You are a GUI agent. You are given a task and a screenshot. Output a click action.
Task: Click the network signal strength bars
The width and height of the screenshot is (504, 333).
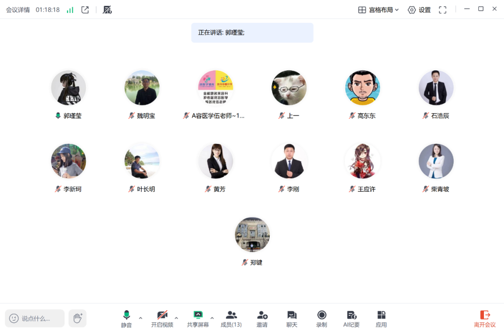pyautogui.click(x=70, y=10)
